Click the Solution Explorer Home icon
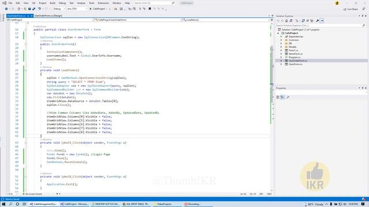Image resolution: width=369 pixels, height=207 pixels. (x=287, y=21)
